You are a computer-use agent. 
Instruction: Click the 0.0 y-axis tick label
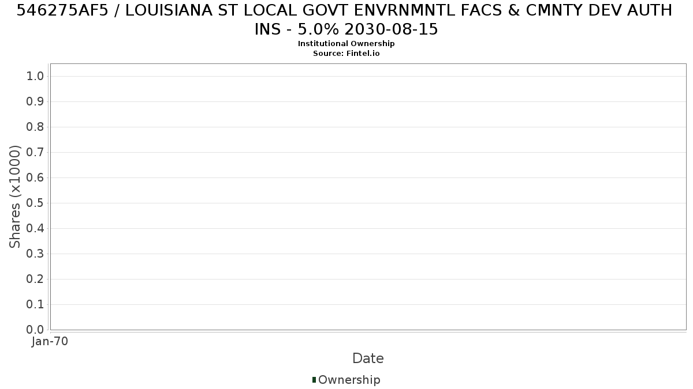(35, 330)
